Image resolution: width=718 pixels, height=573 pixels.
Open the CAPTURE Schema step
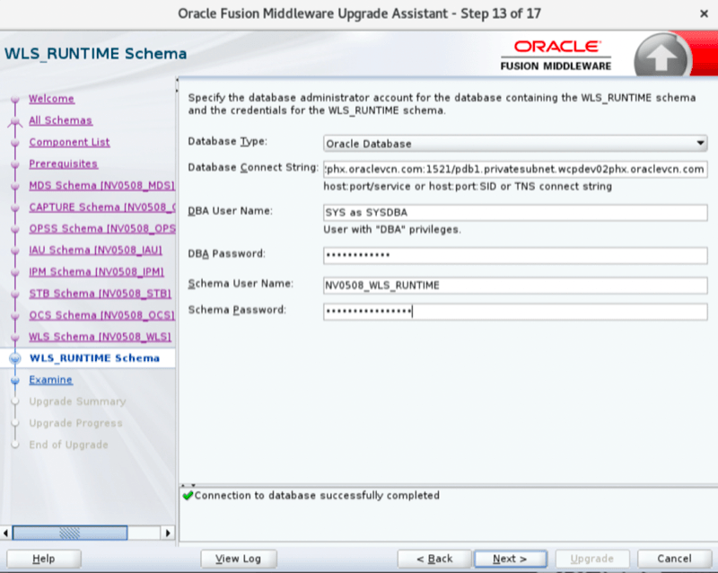101,207
